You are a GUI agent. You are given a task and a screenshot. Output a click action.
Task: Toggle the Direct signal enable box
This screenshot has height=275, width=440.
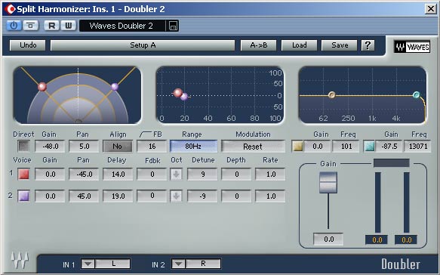(23, 146)
